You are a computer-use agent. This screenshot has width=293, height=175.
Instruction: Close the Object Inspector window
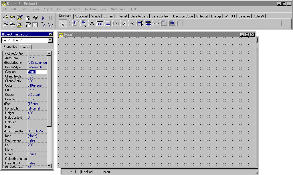point(51,34)
